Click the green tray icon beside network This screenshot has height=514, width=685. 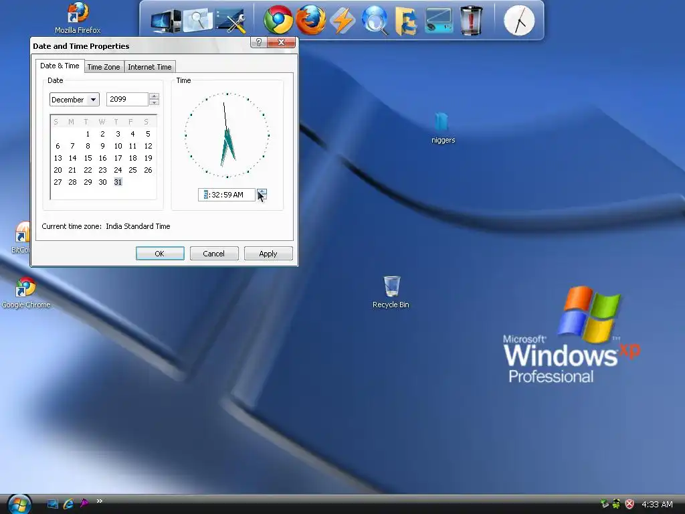(616, 504)
